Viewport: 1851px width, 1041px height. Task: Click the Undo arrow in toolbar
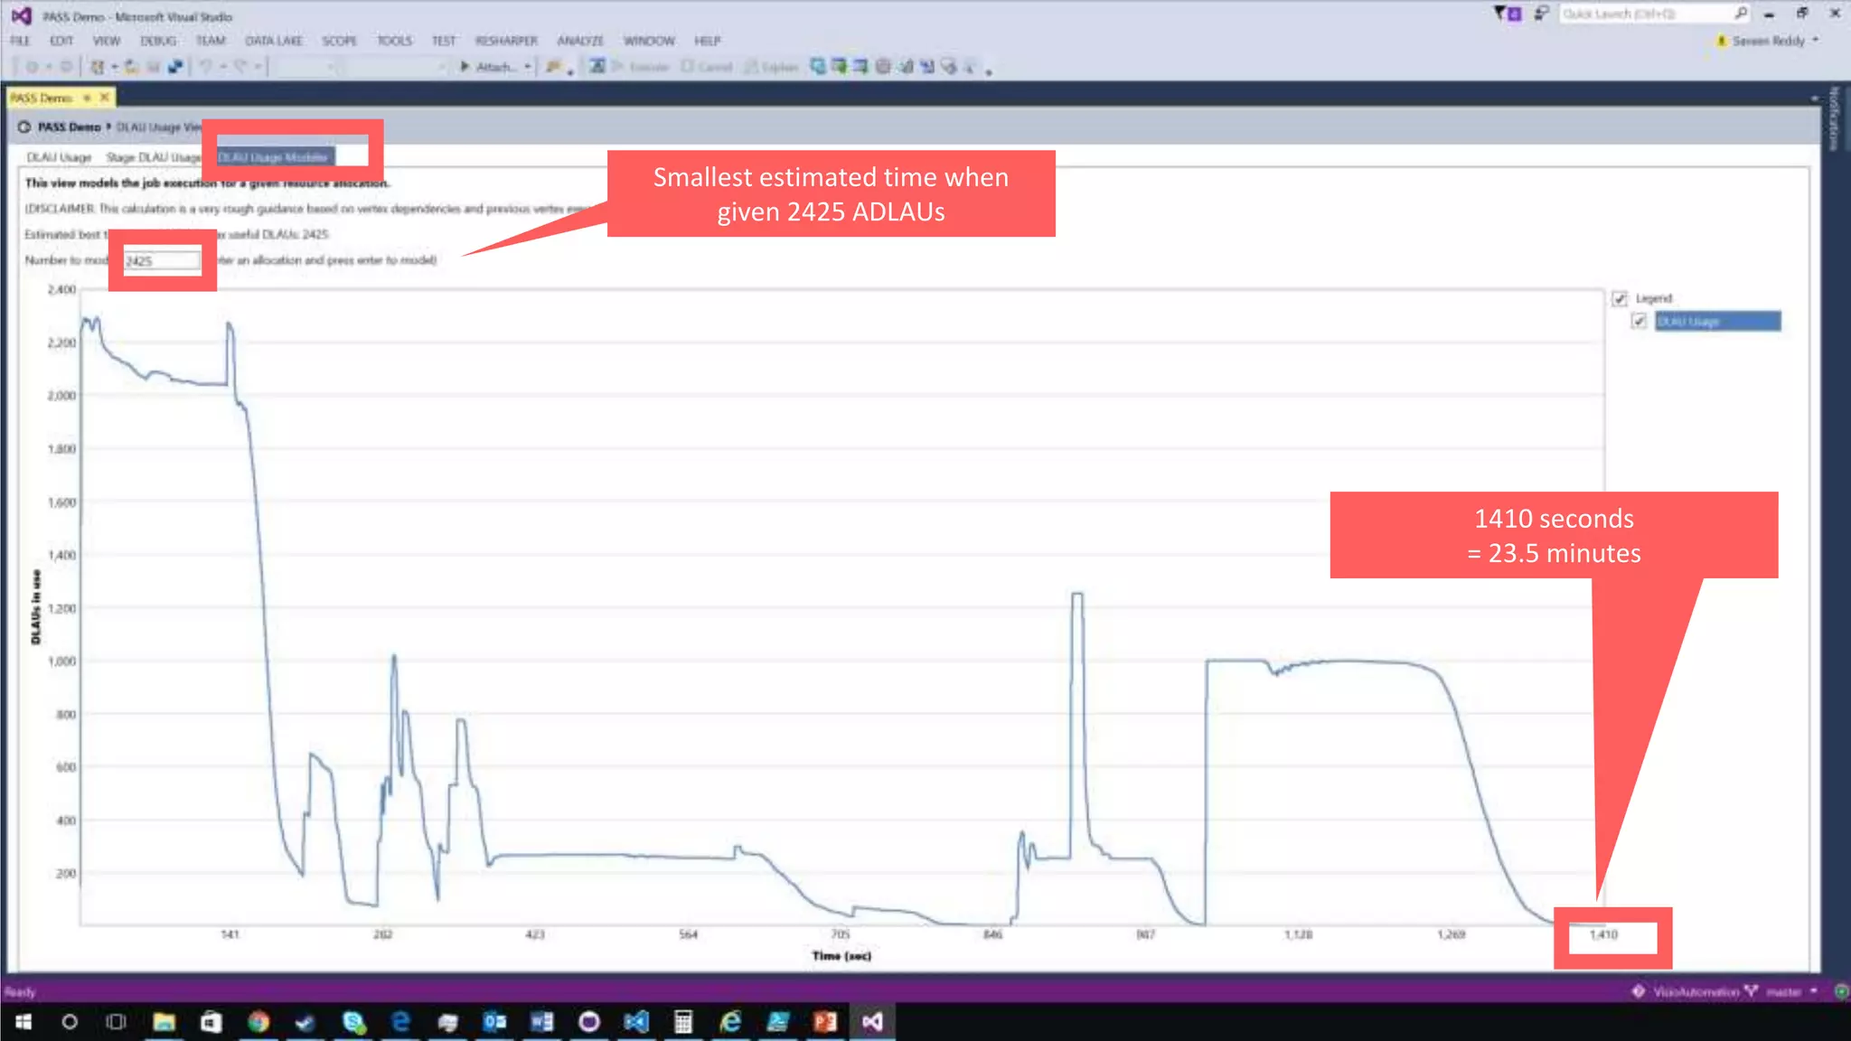point(206,66)
